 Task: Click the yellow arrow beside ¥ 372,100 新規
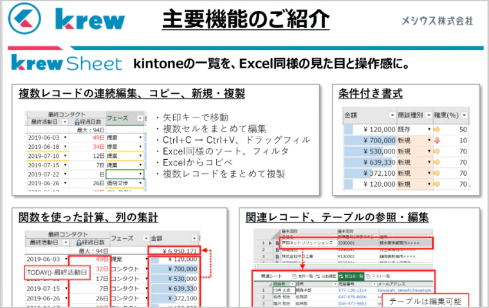[437, 173]
